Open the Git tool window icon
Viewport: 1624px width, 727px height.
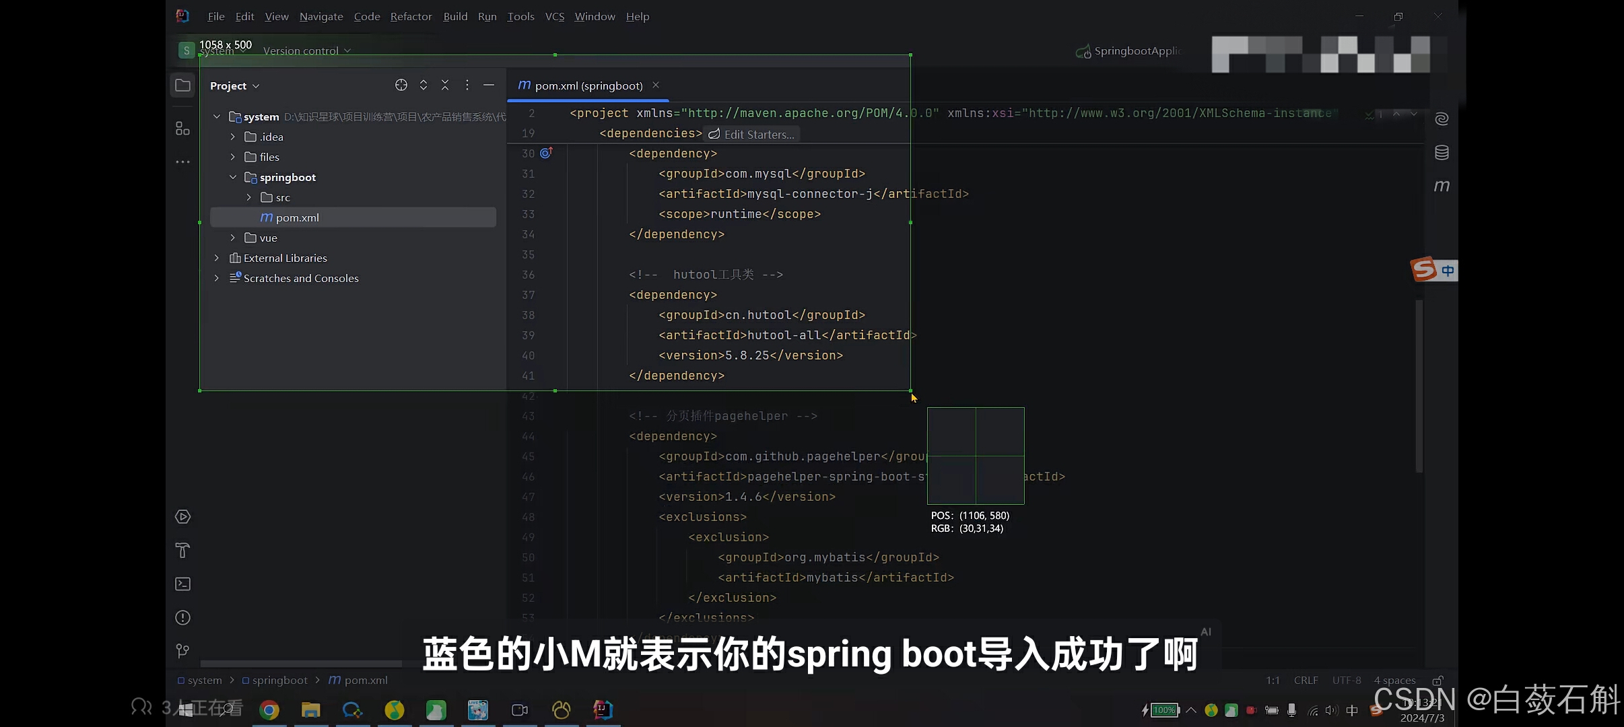(x=182, y=650)
